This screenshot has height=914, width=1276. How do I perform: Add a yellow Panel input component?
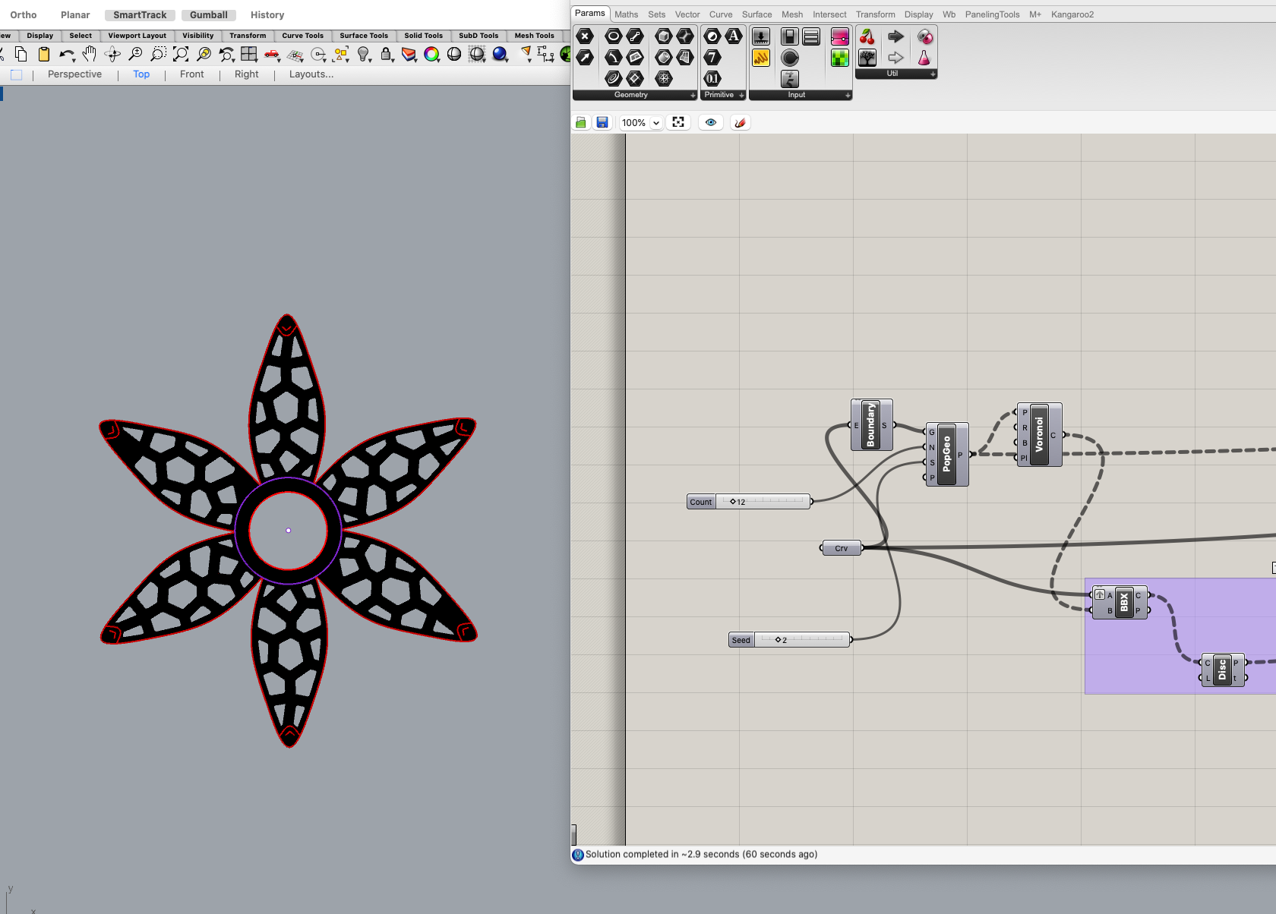click(760, 57)
